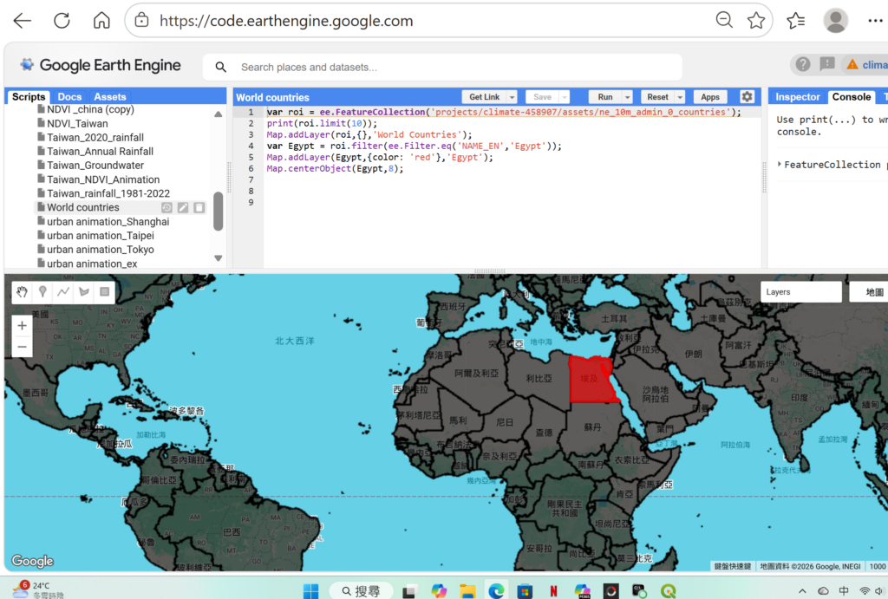The height and width of the screenshot is (599, 888).
Task: Select the draw line tool
Action: (63, 292)
